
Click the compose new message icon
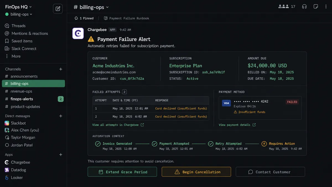click(58, 9)
